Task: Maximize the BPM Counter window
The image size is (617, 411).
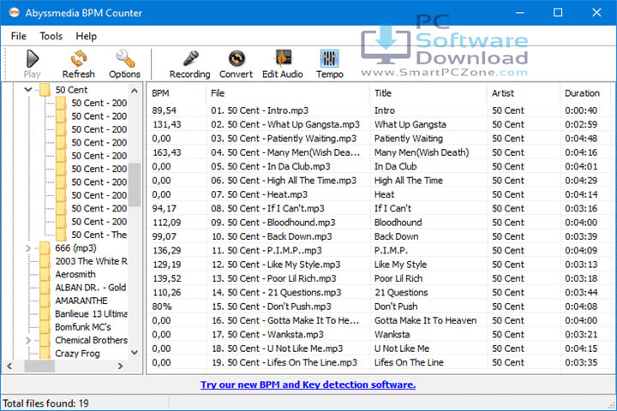Action: 558,13
